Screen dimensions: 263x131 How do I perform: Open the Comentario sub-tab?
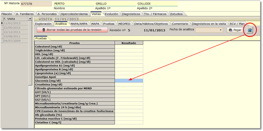tap(180, 24)
